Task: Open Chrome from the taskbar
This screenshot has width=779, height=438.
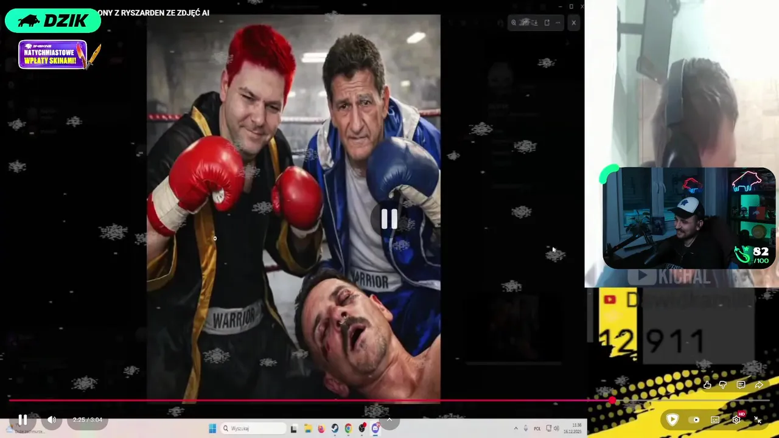Action: [348, 428]
